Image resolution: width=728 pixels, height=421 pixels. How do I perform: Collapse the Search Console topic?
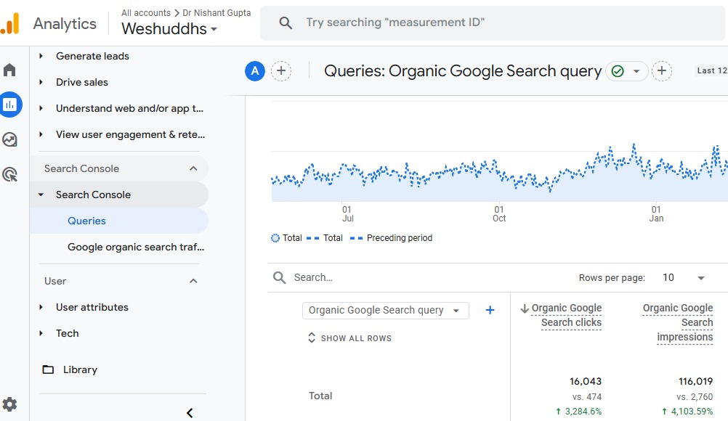click(41, 195)
